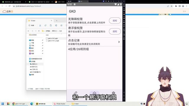Open Microsoft Edge from taskbar

(32, 104)
